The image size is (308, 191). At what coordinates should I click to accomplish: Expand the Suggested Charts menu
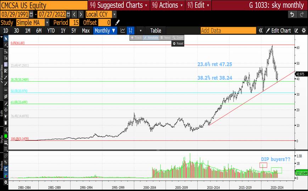click(119, 5)
